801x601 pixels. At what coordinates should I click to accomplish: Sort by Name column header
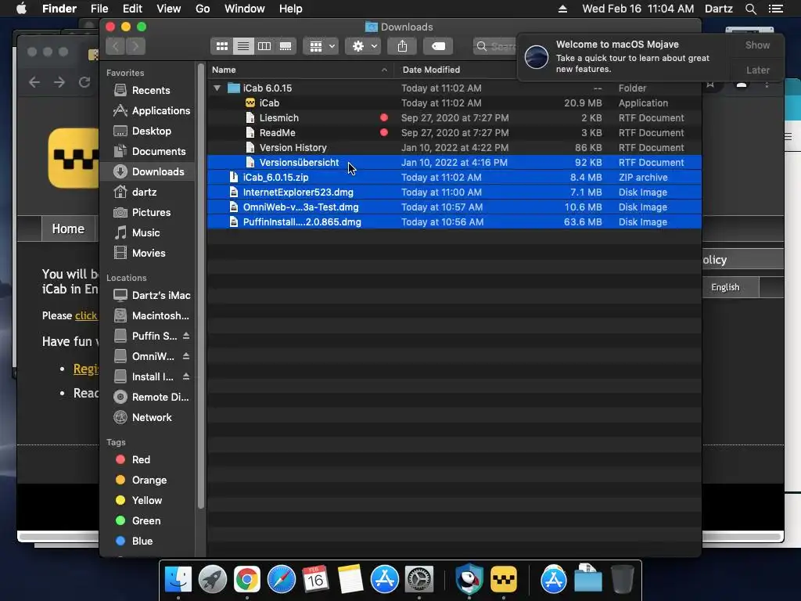300,70
